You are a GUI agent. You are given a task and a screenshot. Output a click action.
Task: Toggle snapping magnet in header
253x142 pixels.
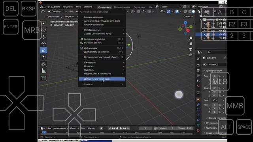coord(138,11)
